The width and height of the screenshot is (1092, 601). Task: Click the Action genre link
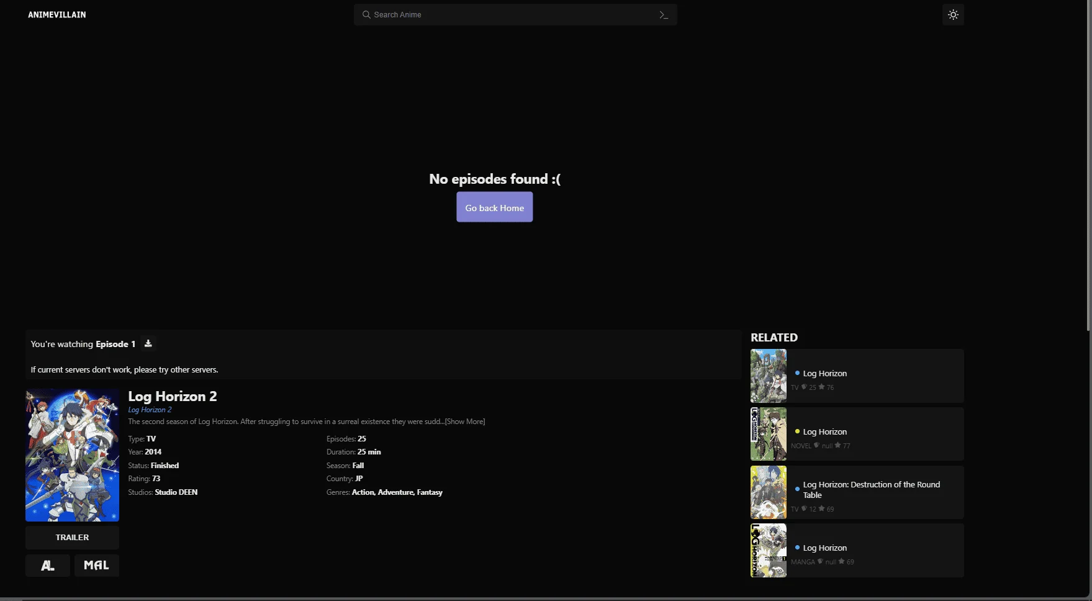(363, 492)
